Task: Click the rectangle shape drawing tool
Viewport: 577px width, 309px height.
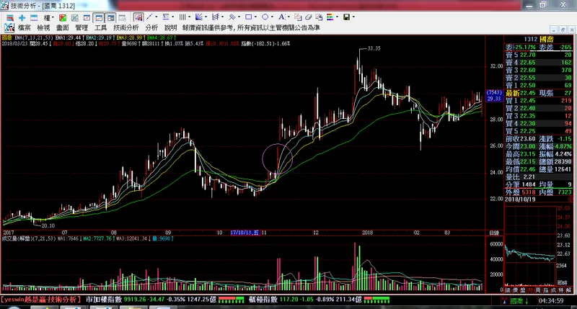Action: tap(249, 17)
